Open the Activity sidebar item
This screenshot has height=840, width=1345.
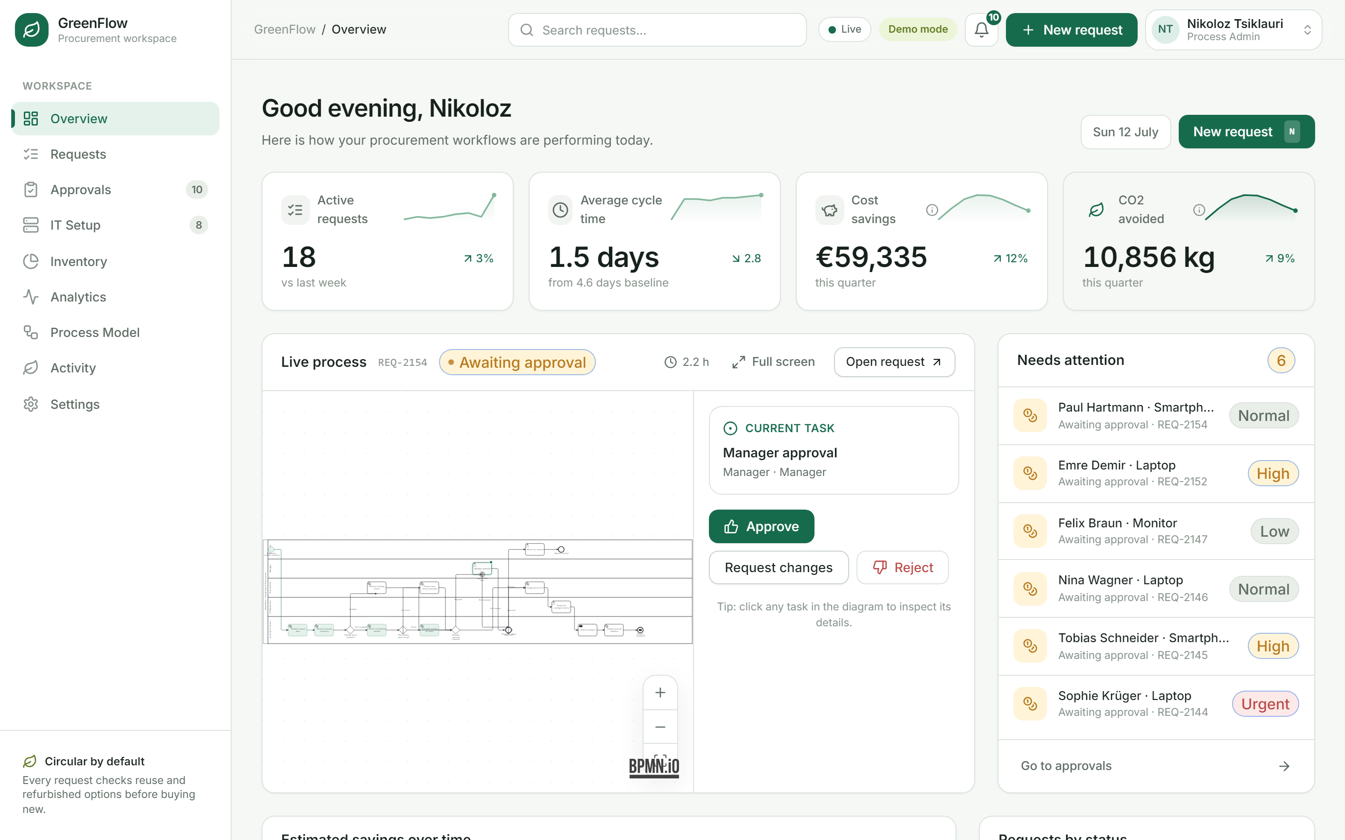point(116,368)
